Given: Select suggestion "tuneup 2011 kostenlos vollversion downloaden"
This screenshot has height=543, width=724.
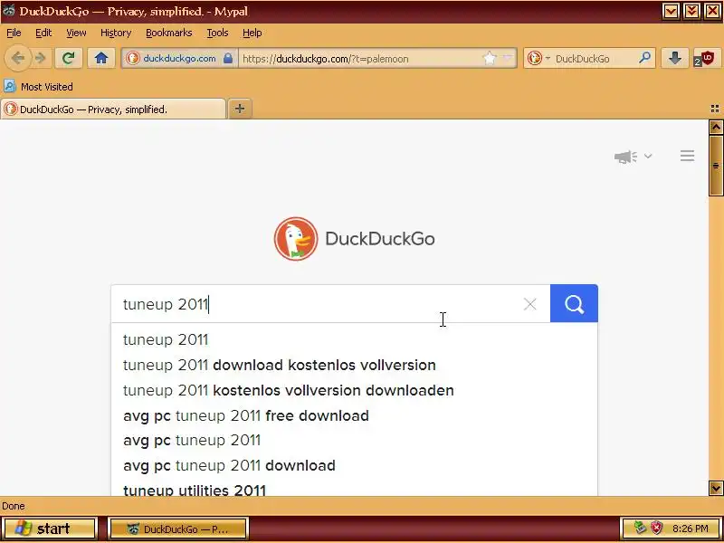Looking at the screenshot, I should 354,391.
